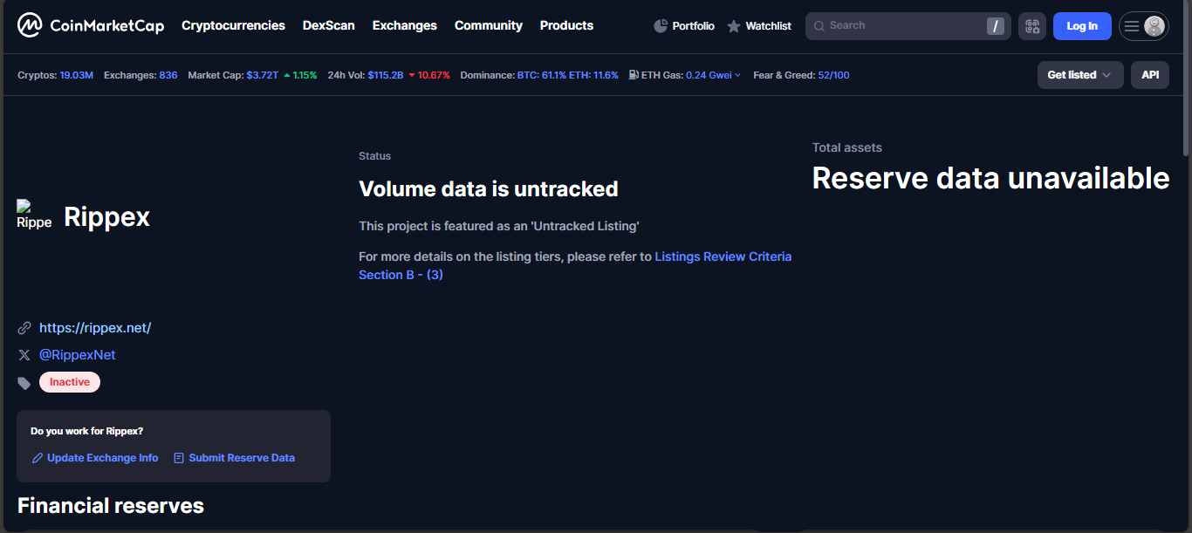Follow the Listings Review Criteria link
This screenshot has height=533, width=1192.
(x=723, y=256)
